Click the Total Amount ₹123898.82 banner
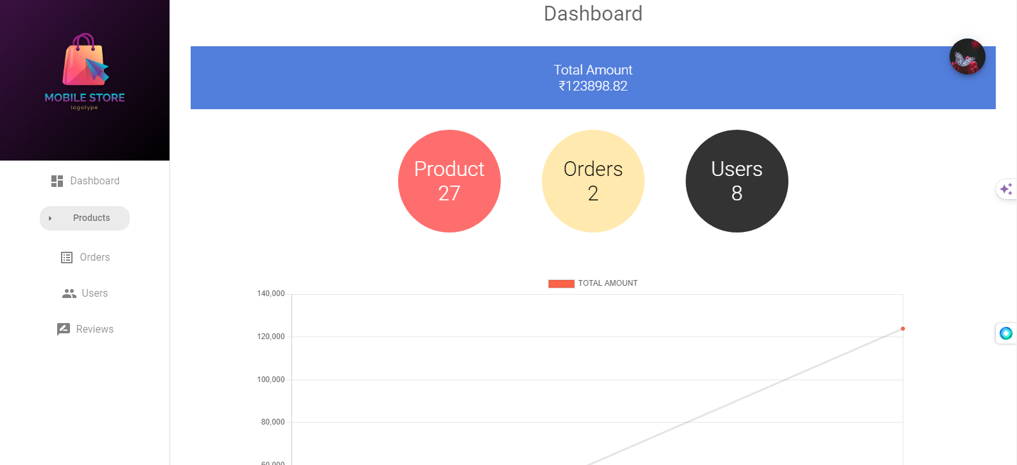This screenshot has height=465, width=1017. click(593, 78)
